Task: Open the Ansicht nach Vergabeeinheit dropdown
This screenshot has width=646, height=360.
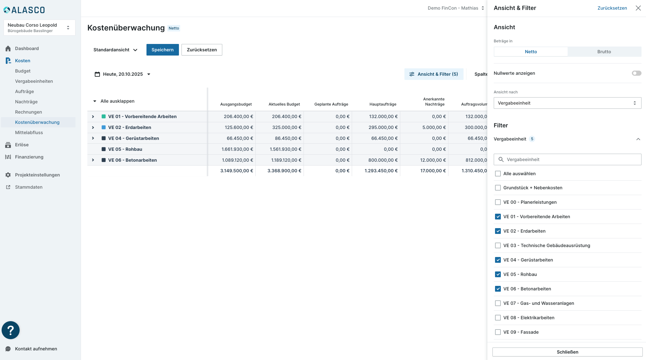Action: point(567,103)
